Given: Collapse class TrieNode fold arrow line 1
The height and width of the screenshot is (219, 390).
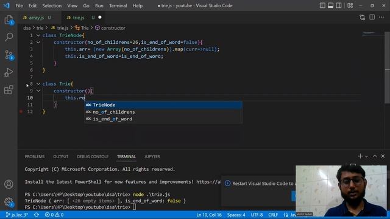Looking at the screenshot, I should pyautogui.click(x=38, y=35).
